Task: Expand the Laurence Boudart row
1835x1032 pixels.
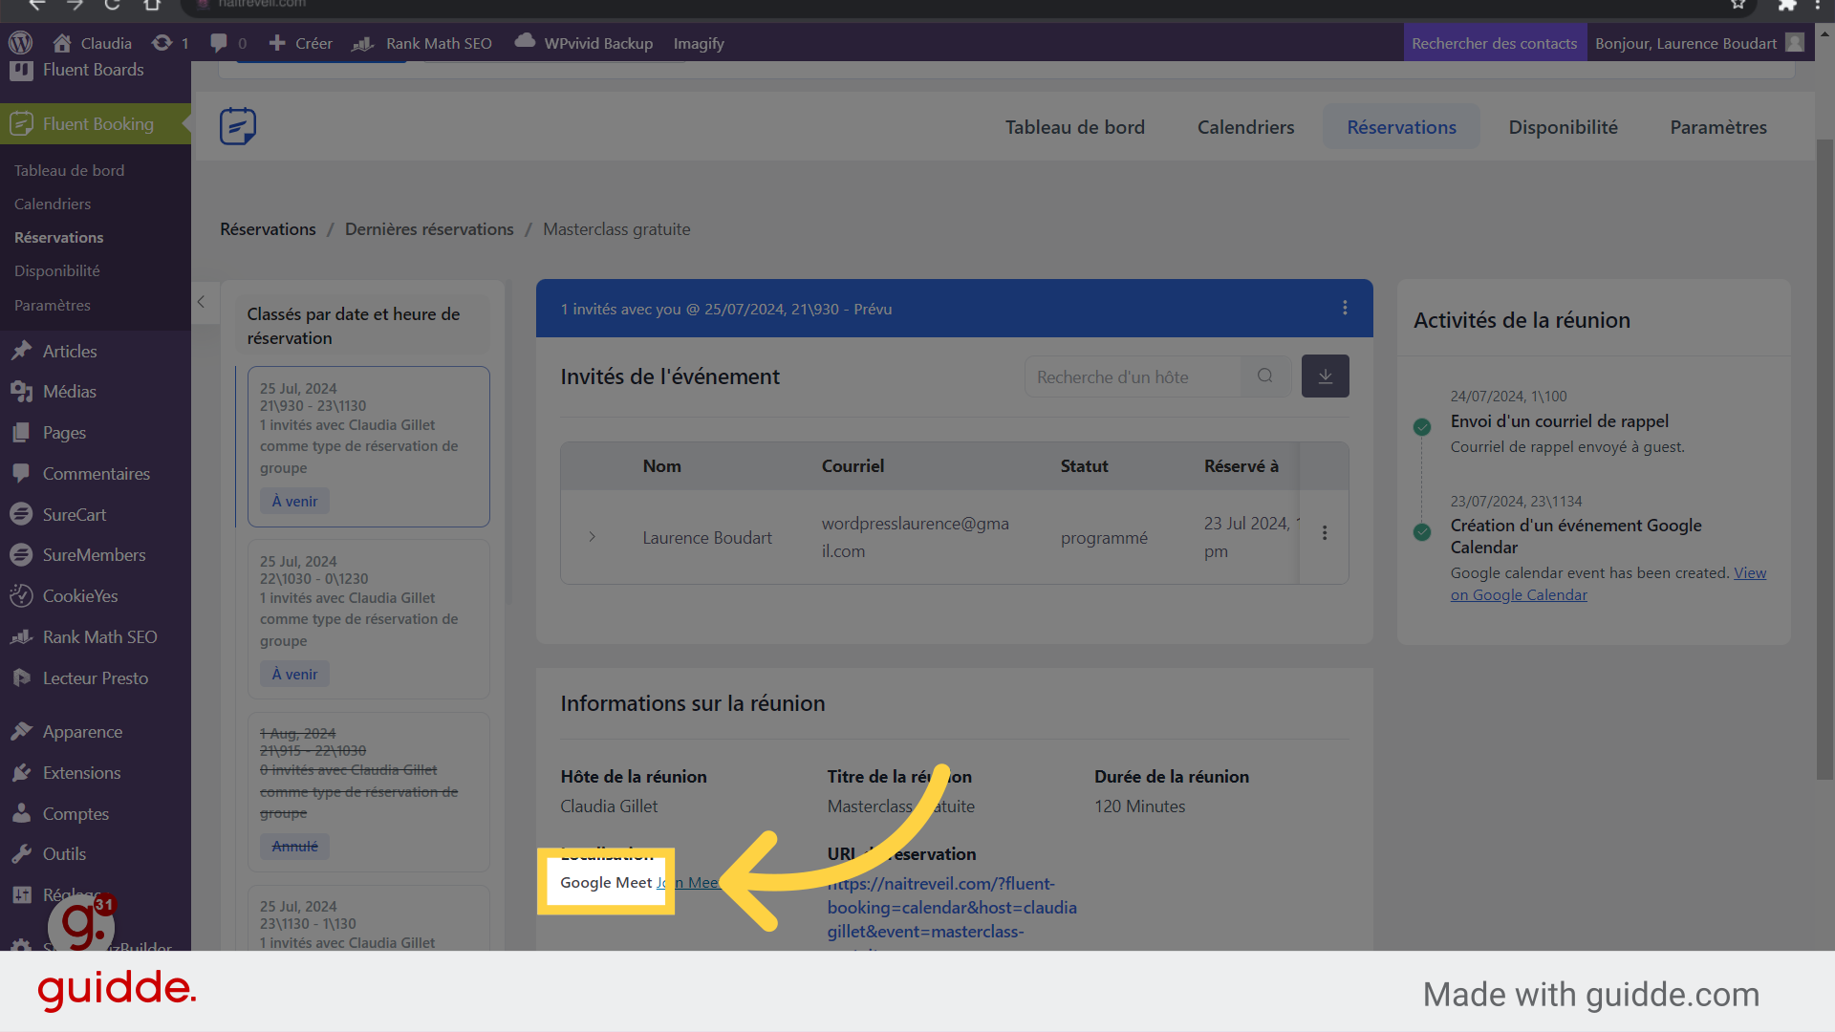Action: point(593,537)
